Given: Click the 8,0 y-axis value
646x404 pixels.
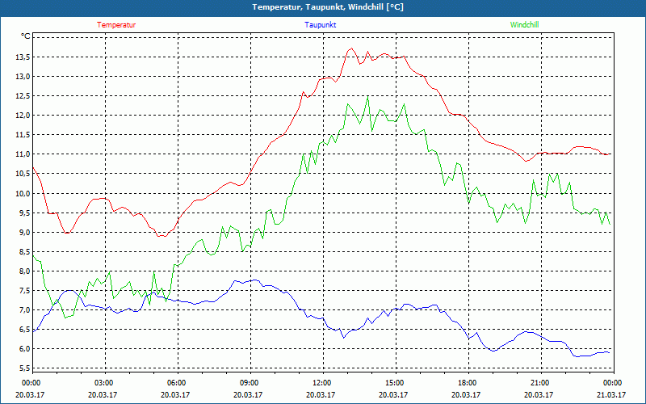Looking at the screenshot, I should pyautogui.click(x=24, y=271).
